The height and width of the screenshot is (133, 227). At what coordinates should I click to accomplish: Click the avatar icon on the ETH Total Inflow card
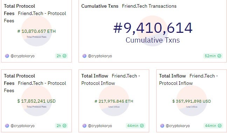tap(84, 126)
